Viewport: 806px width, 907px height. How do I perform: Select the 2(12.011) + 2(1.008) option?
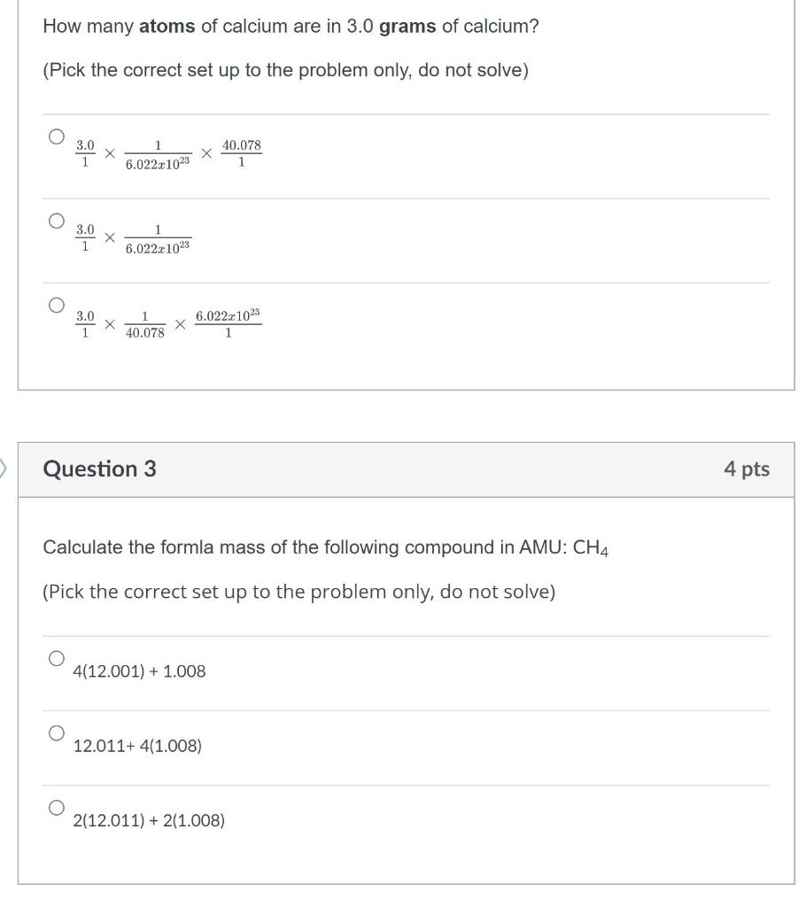(x=57, y=807)
